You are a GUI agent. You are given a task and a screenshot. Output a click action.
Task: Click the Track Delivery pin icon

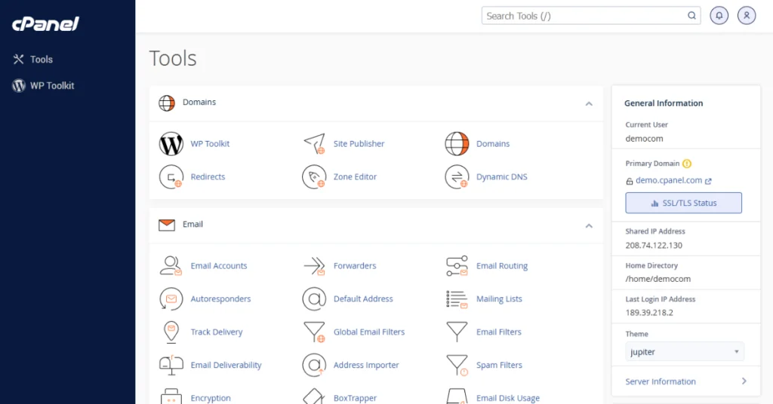click(171, 332)
